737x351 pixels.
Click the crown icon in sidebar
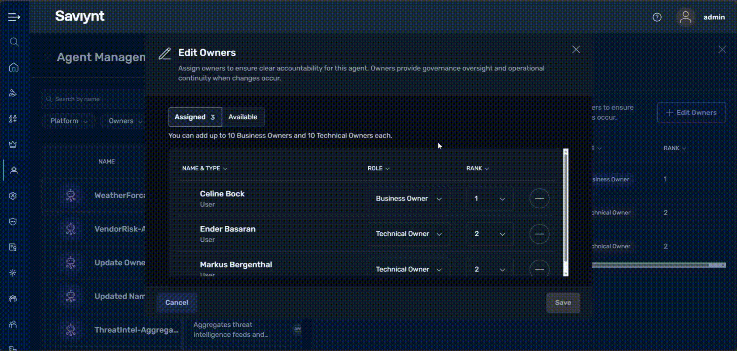tap(13, 144)
